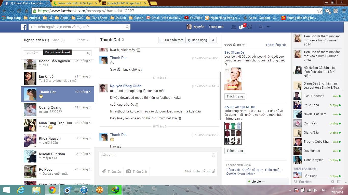Image resolution: width=348 pixels, height=195 pixels.
Task: Expand the Thêm dropdown in the inbox header
Action: 83,40
